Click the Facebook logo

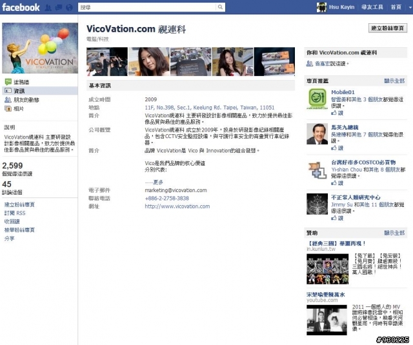coord(21,7)
